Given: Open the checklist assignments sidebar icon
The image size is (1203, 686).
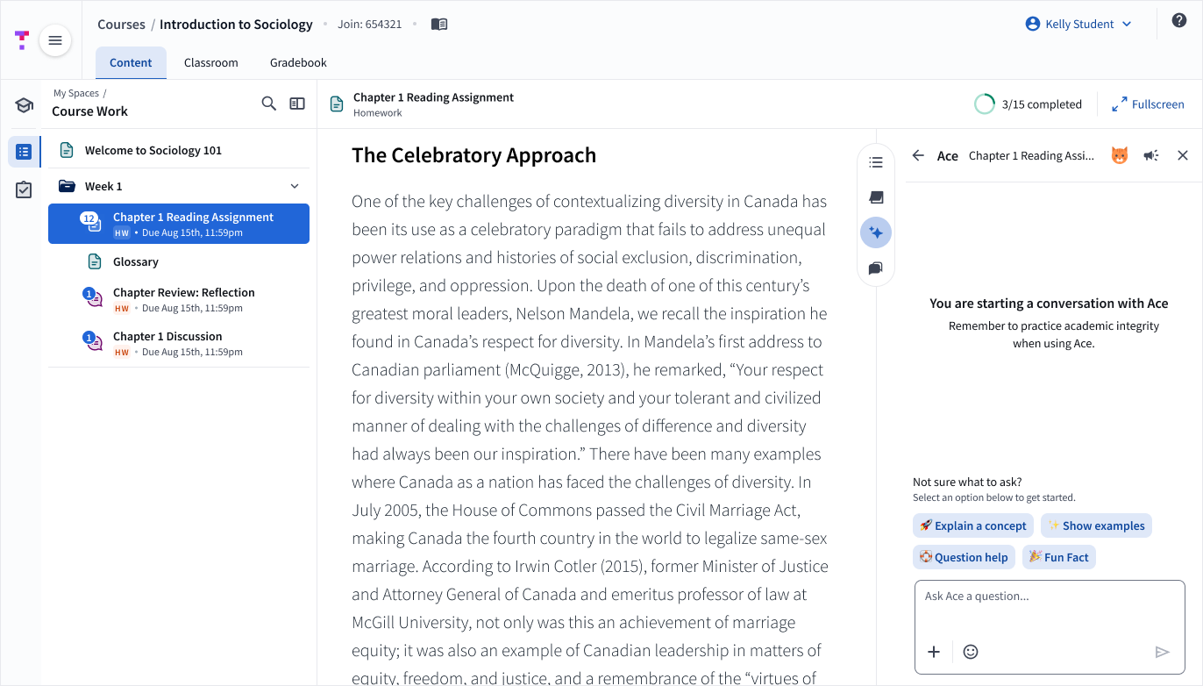Looking at the screenshot, I should (24, 189).
